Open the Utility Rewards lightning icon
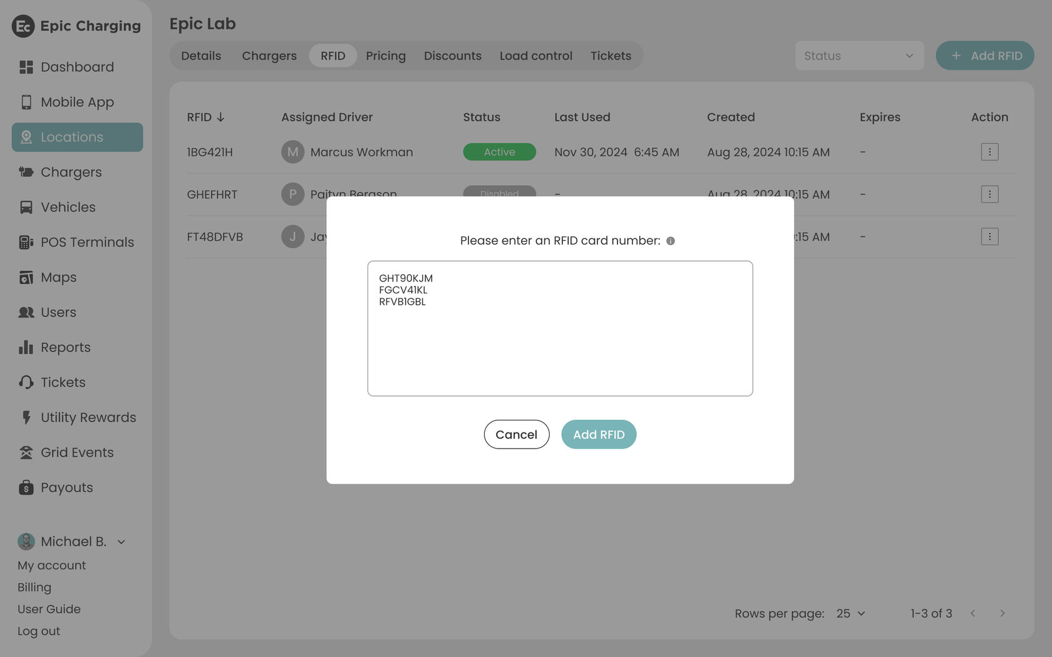The width and height of the screenshot is (1052, 657). pos(26,417)
